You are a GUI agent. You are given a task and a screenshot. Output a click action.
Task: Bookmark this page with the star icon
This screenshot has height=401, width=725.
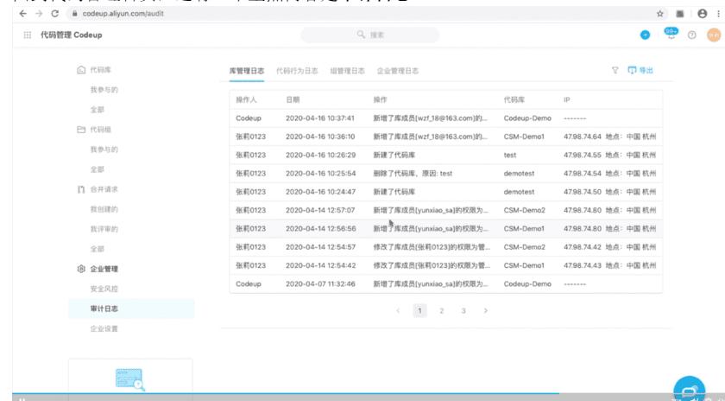[659, 14]
